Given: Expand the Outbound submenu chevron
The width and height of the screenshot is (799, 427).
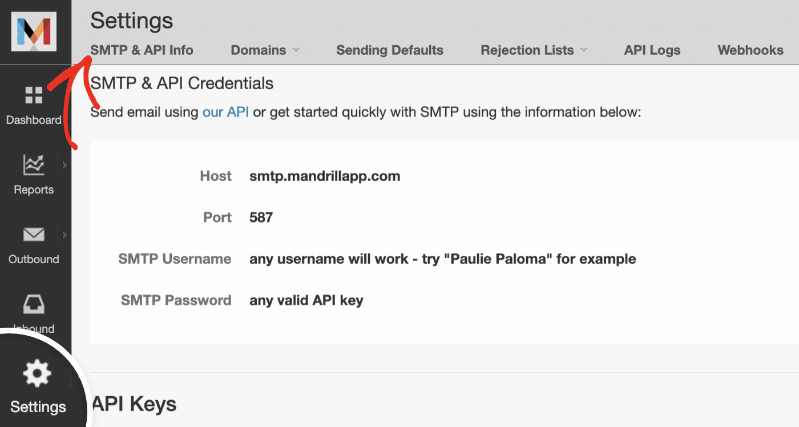Looking at the screenshot, I should pos(64,235).
